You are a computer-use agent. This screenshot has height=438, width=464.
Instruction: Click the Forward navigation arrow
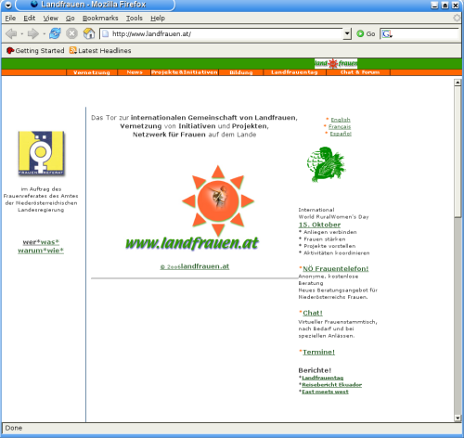32,33
